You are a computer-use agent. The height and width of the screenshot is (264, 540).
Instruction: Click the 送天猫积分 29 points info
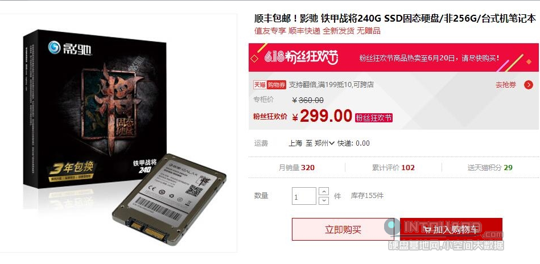point(490,168)
